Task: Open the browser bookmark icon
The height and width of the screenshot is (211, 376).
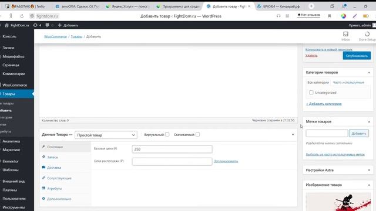Action: 330,16
